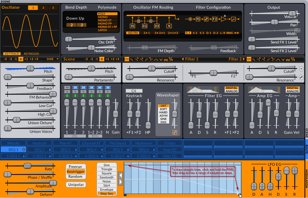Mute oscillator 1 in the mixer

(x=67, y=87)
